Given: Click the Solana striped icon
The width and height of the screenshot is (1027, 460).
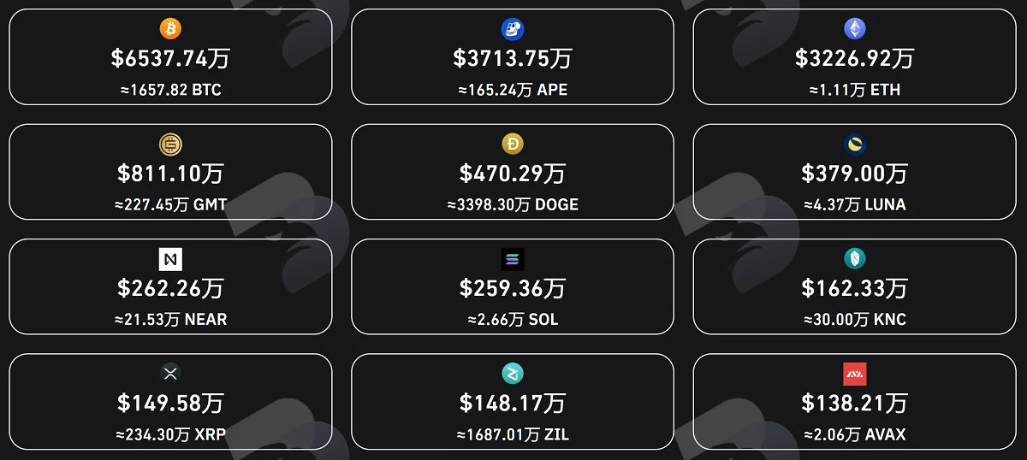Looking at the screenshot, I should [x=513, y=259].
